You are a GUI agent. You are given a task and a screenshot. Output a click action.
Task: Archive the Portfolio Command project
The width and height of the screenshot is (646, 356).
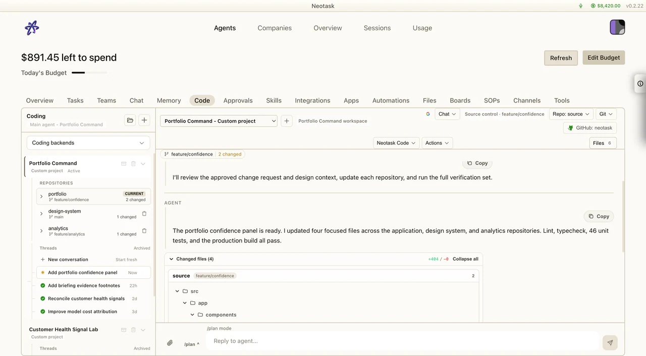pyautogui.click(x=124, y=164)
